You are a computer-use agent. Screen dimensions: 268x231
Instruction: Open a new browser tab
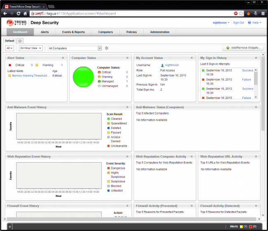pos(51,7)
